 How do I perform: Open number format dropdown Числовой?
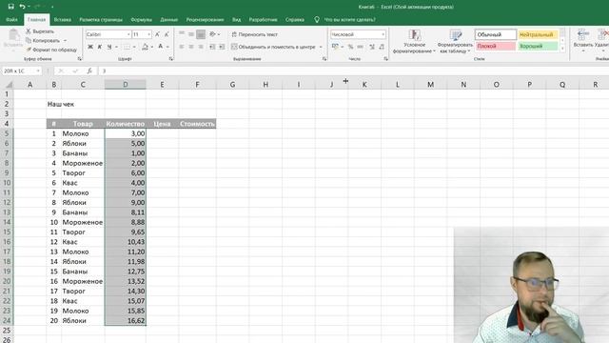coord(383,34)
